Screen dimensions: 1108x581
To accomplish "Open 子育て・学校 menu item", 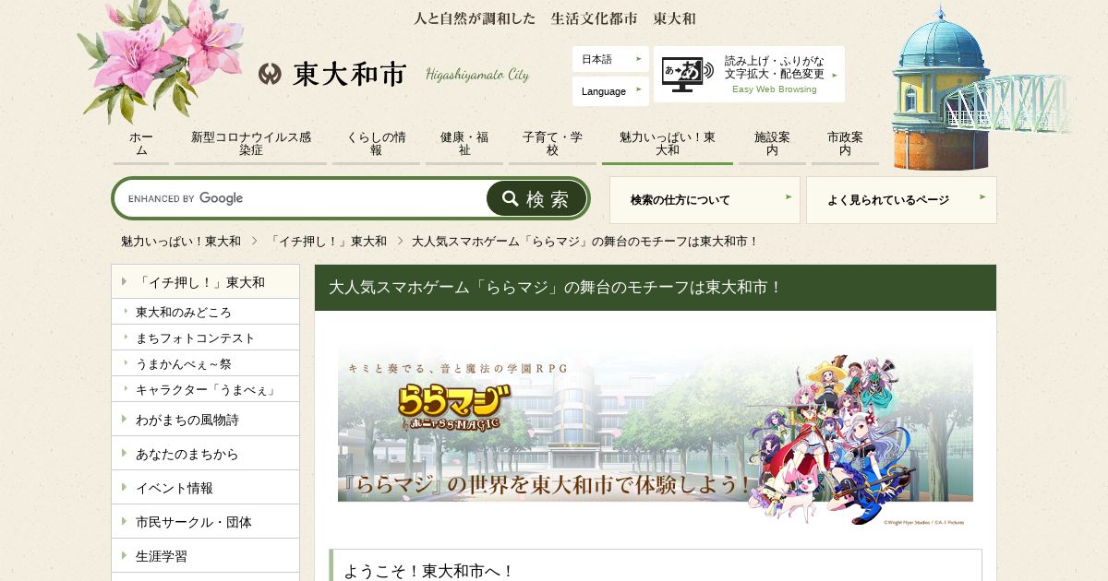I will (552, 144).
